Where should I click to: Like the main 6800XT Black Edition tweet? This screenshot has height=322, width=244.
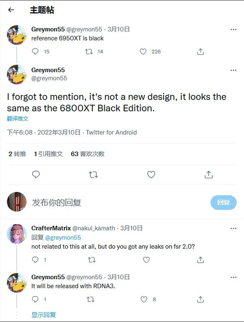[151, 175]
